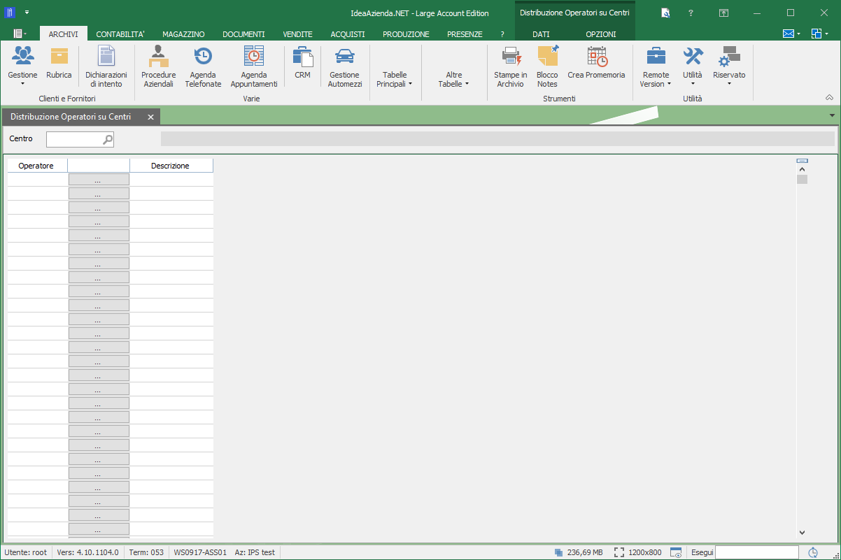Screen dimensions: 841x560
Task: Click the search magnifier in Centro field
Action: (x=108, y=140)
